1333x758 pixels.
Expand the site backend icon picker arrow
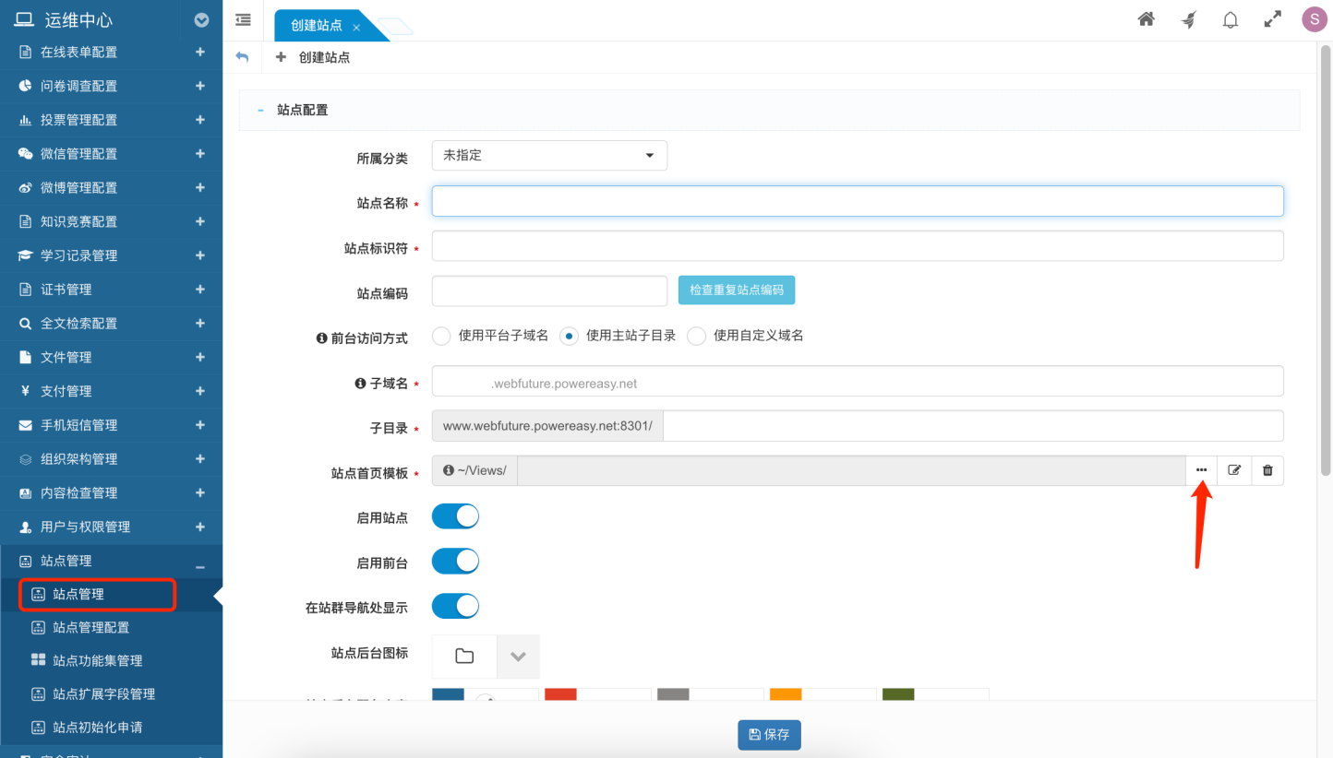(x=518, y=657)
